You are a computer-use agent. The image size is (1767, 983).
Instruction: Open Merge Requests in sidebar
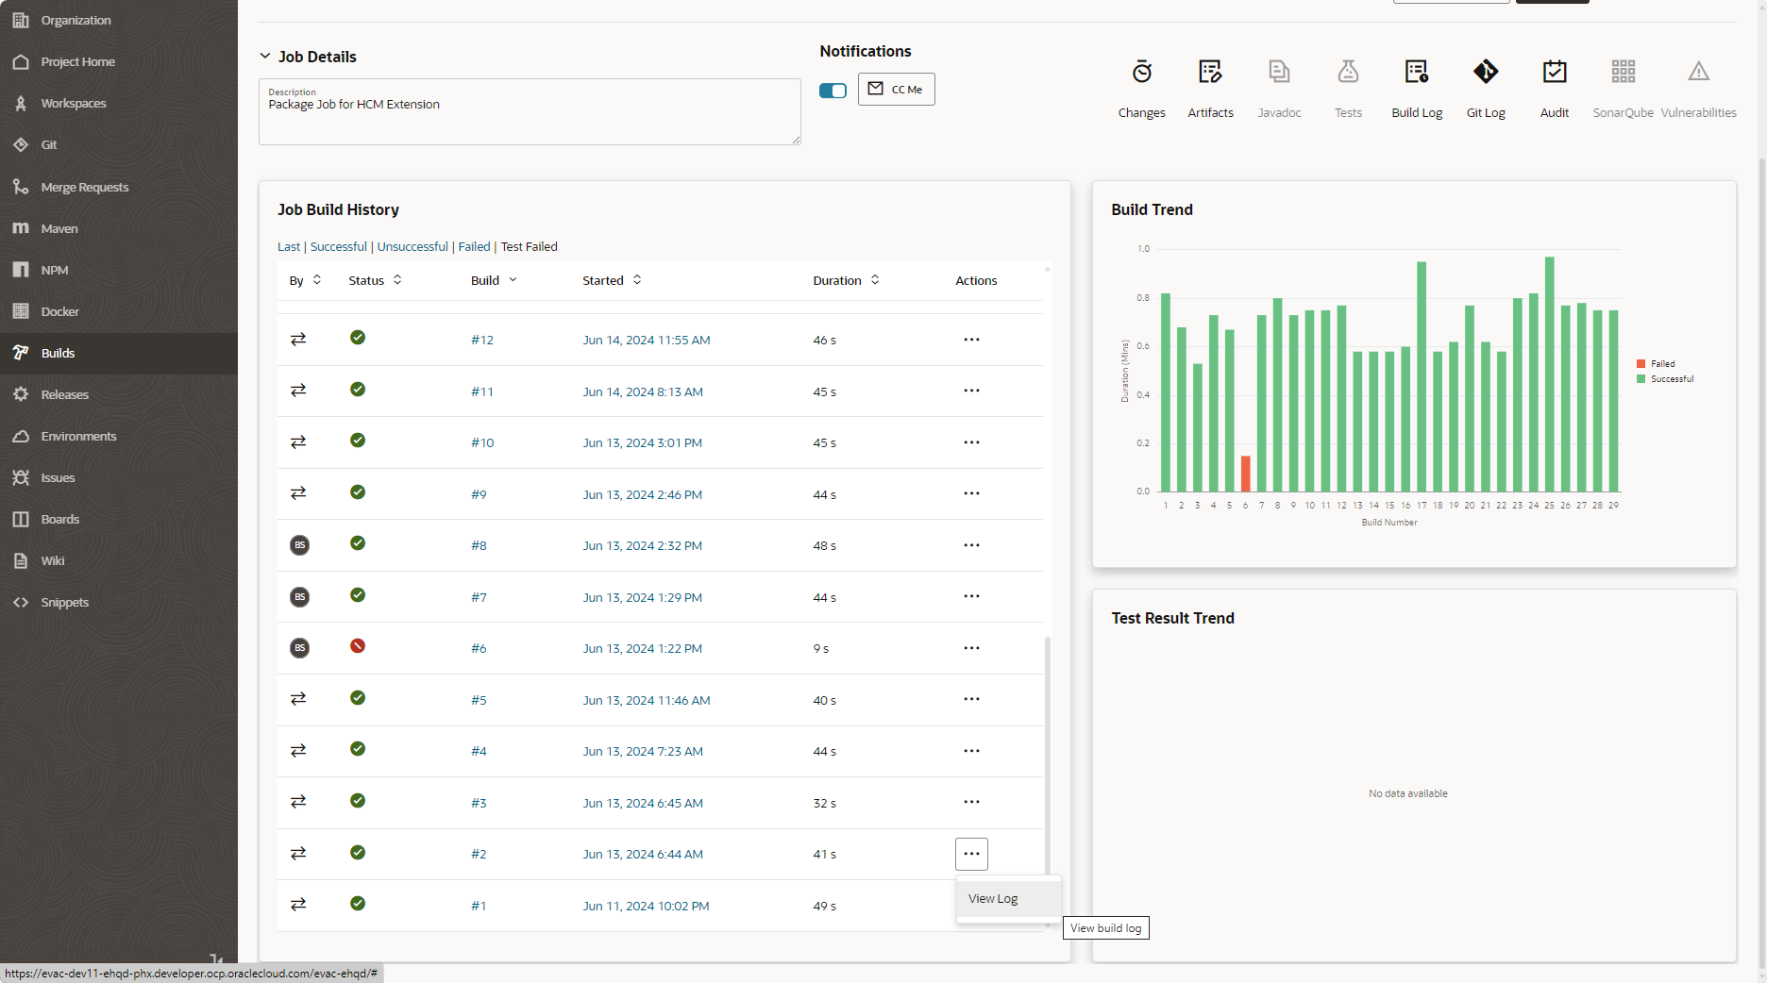[119, 187]
